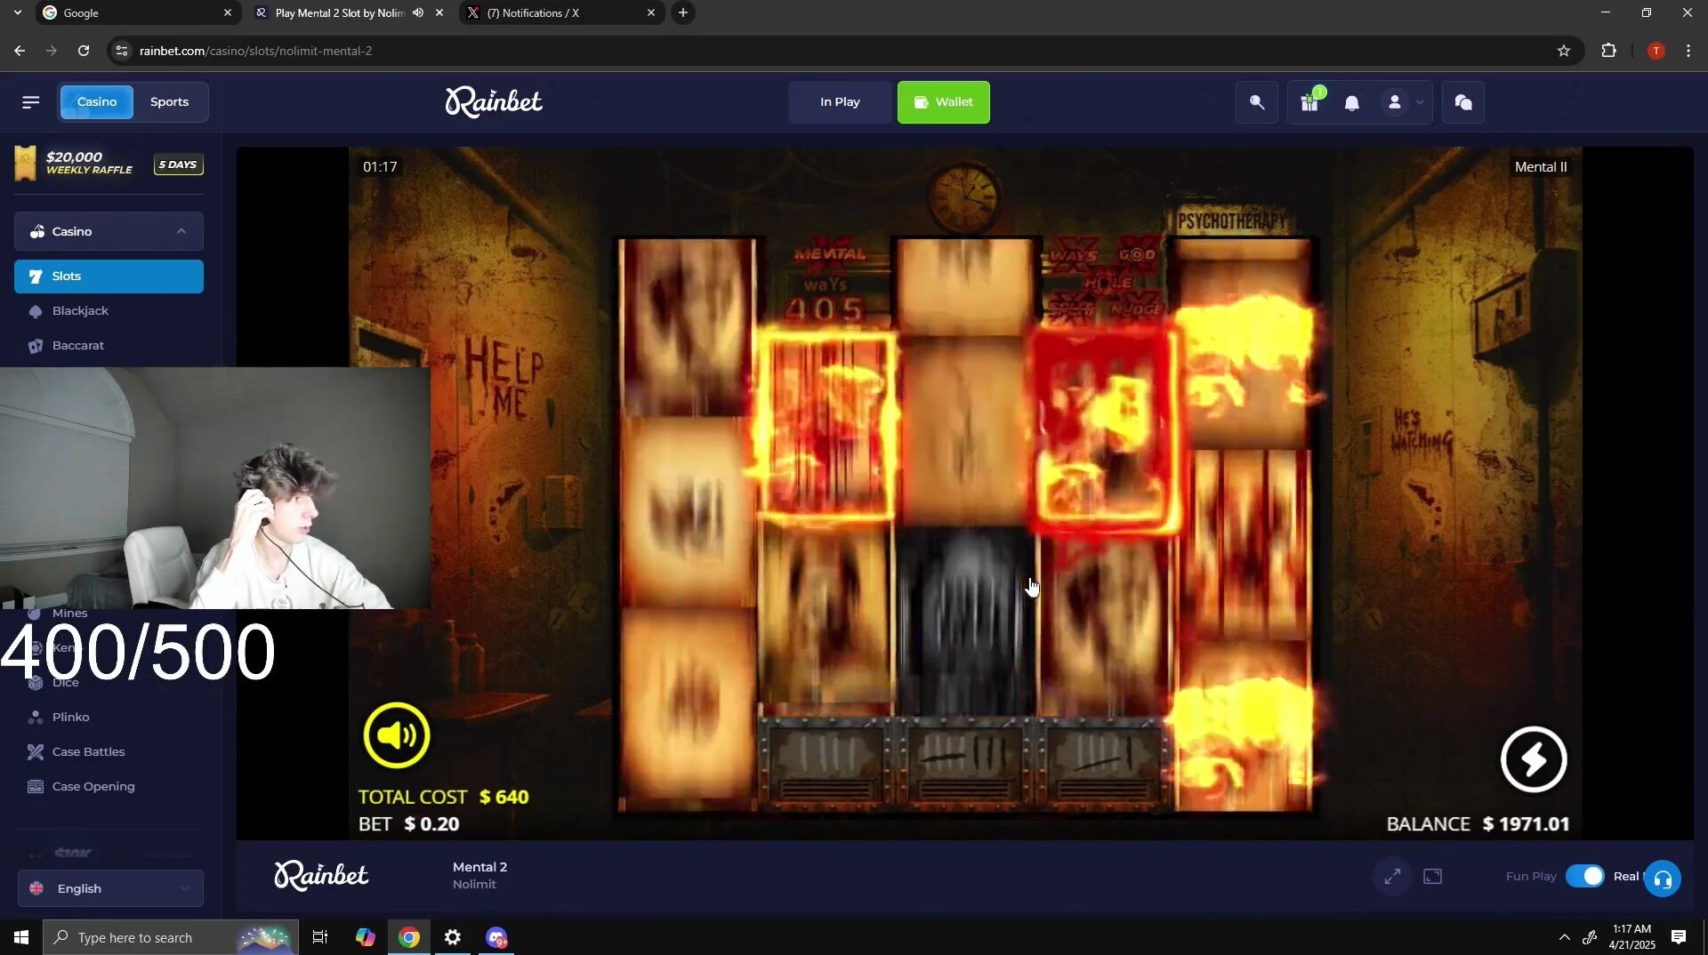Switch to the Notifications / X tab
The width and height of the screenshot is (1708, 955).
point(562,12)
